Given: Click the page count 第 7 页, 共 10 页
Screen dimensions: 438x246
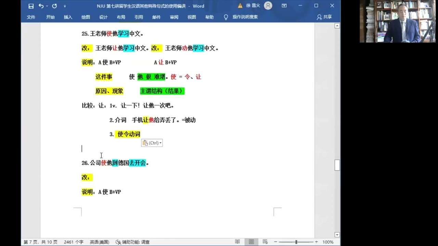Looking at the screenshot, I should click(40, 242).
